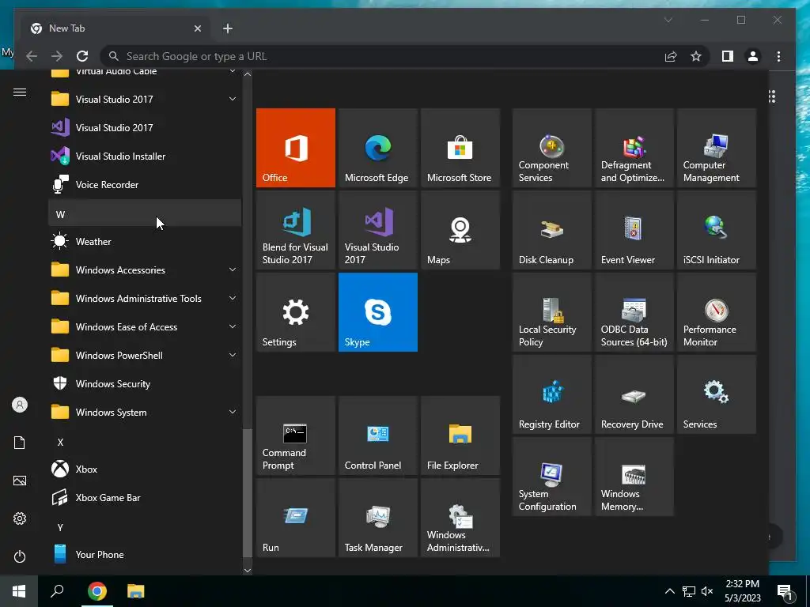Open Component Services tile
The height and width of the screenshot is (607, 810).
pyautogui.click(x=551, y=148)
